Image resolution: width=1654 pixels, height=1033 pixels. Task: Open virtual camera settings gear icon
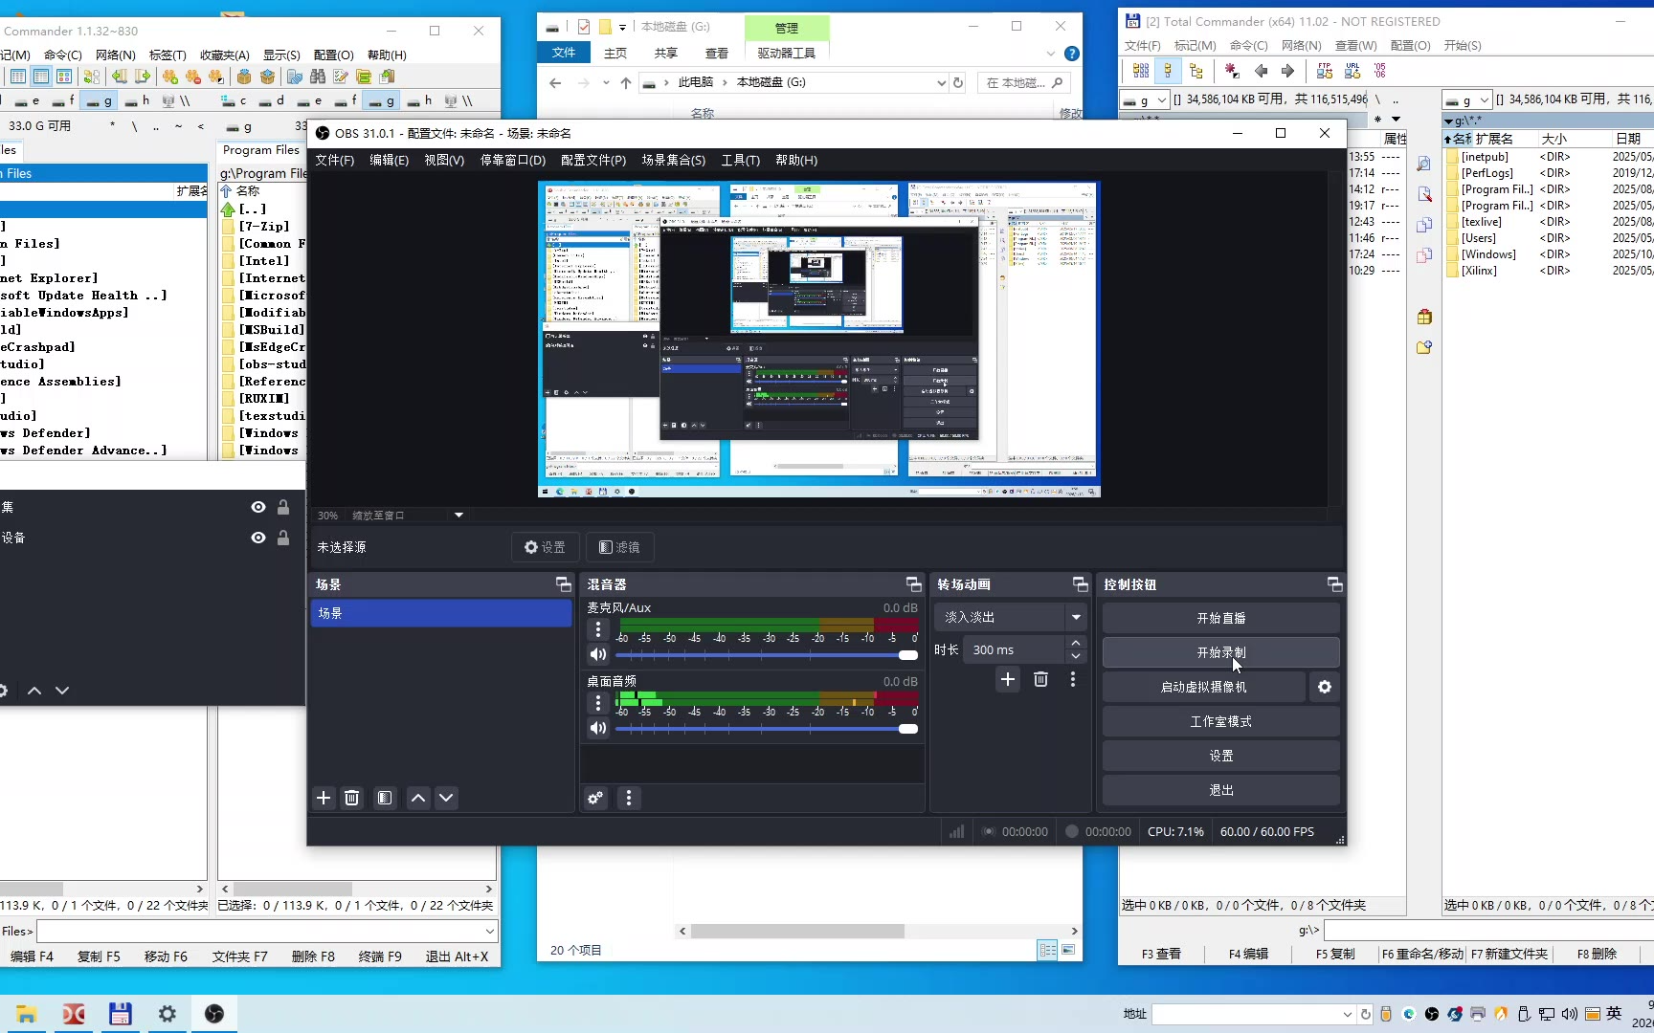(x=1325, y=687)
